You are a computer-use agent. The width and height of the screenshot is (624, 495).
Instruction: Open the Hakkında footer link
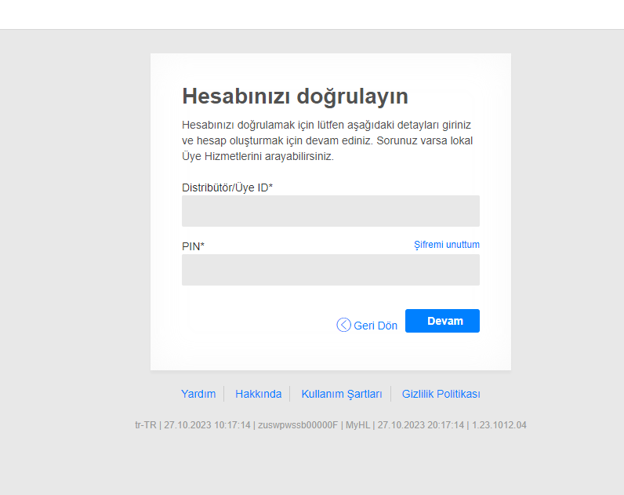coord(258,394)
